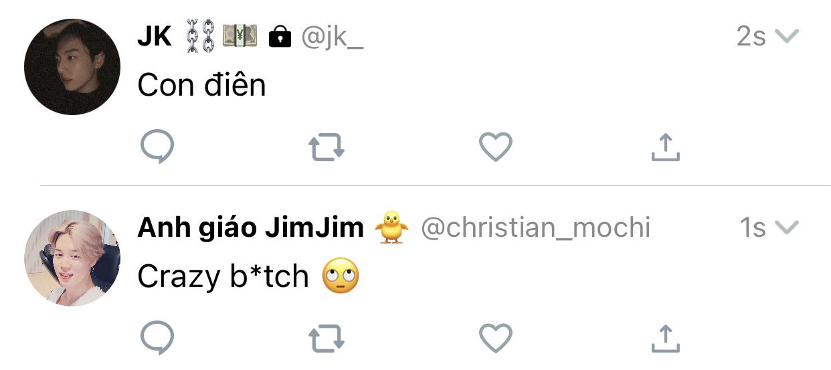Reply to JK's tweet "Con điên"

pos(157,147)
